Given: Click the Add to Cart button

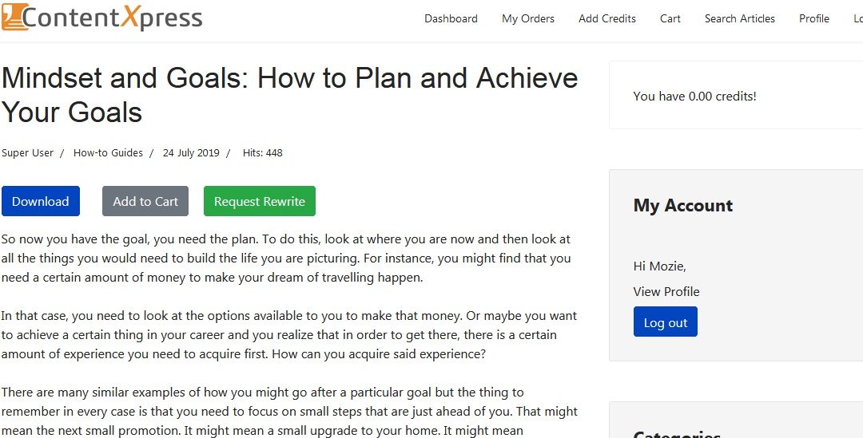Looking at the screenshot, I should pyautogui.click(x=145, y=201).
